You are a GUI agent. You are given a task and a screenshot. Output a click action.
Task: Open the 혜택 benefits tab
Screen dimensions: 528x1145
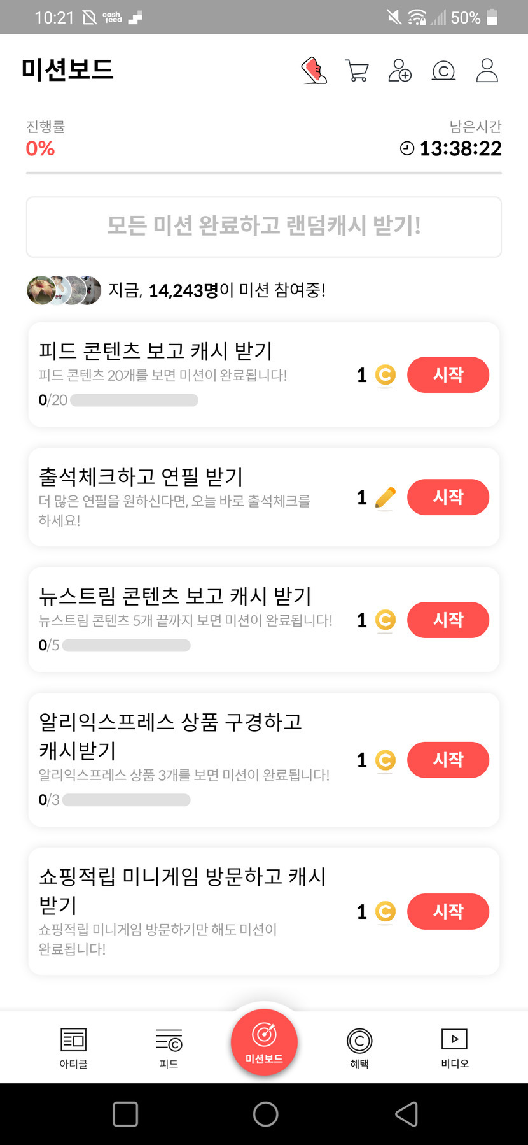coord(359,1047)
